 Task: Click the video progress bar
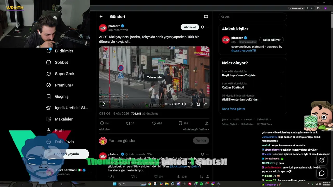[x=154, y=98]
